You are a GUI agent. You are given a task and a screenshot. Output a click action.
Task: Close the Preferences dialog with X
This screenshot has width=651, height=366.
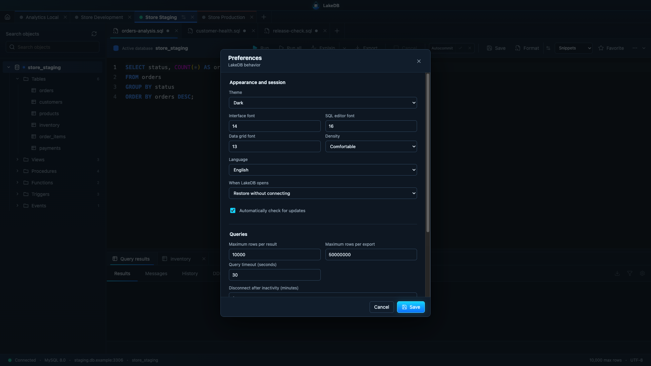(x=419, y=61)
